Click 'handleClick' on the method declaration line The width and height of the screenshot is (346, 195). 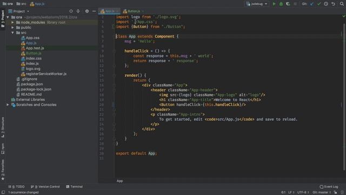[x=136, y=51]
